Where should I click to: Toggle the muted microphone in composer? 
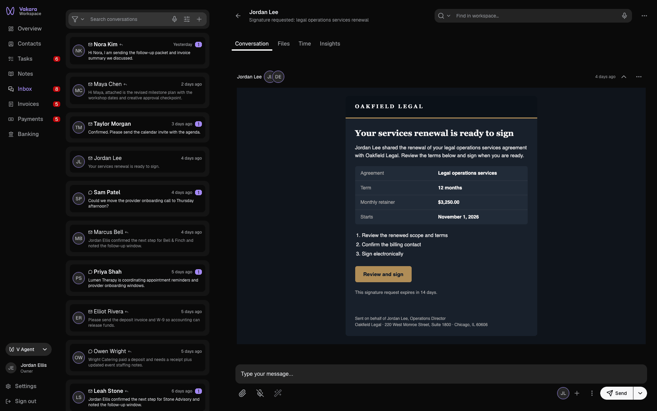pos(260,393)
